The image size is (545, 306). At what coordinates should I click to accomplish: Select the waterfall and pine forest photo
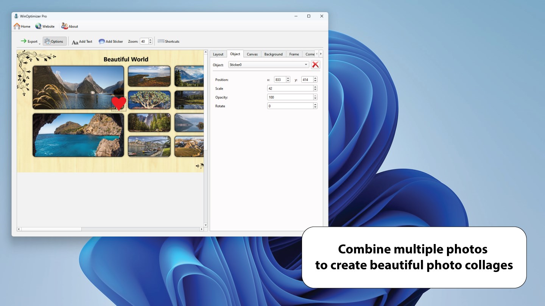coord(149,123)
